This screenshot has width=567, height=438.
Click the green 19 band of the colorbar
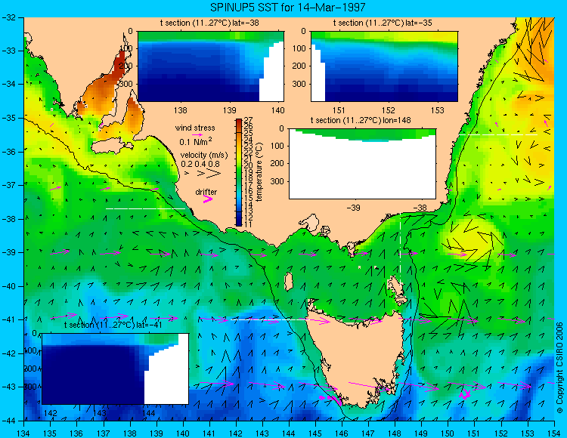click(x=239, y=172)
